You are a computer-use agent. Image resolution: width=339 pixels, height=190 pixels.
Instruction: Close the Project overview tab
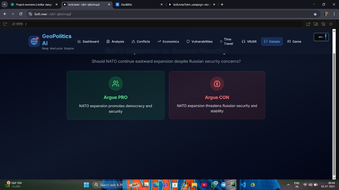(56, 4)
